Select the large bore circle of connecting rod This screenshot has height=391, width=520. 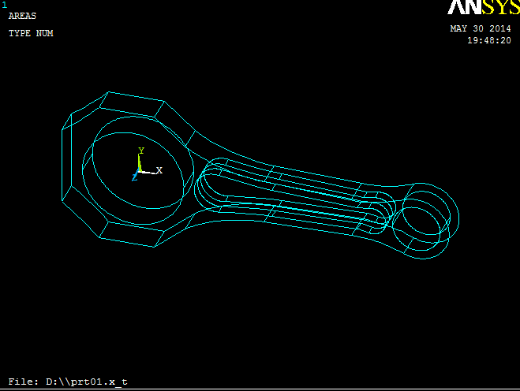(x=138, y=170)
